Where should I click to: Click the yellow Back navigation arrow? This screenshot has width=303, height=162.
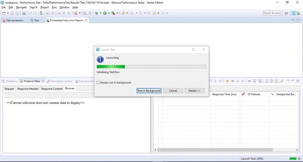point(154,13)
